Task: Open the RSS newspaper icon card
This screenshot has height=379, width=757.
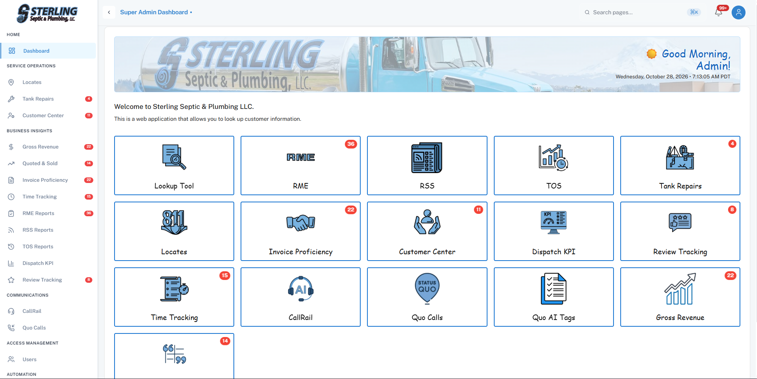Action: pos(427,166)
